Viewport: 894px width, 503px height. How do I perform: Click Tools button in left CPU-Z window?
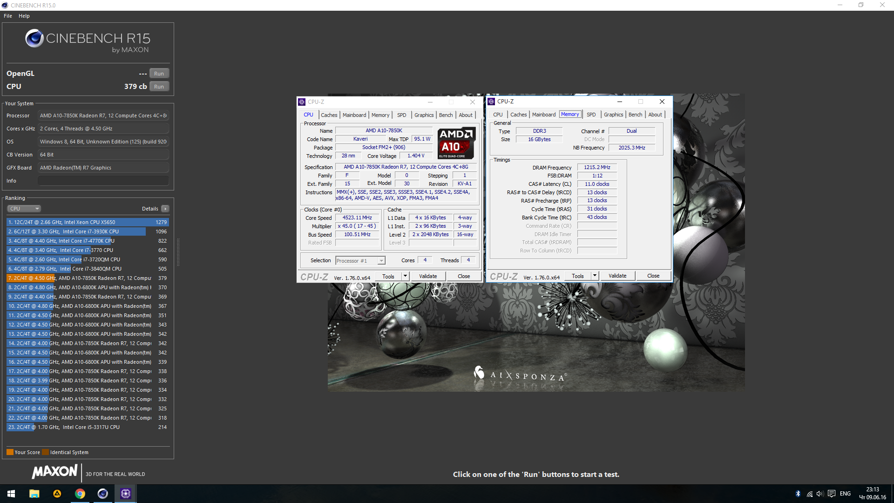[388, 277]
